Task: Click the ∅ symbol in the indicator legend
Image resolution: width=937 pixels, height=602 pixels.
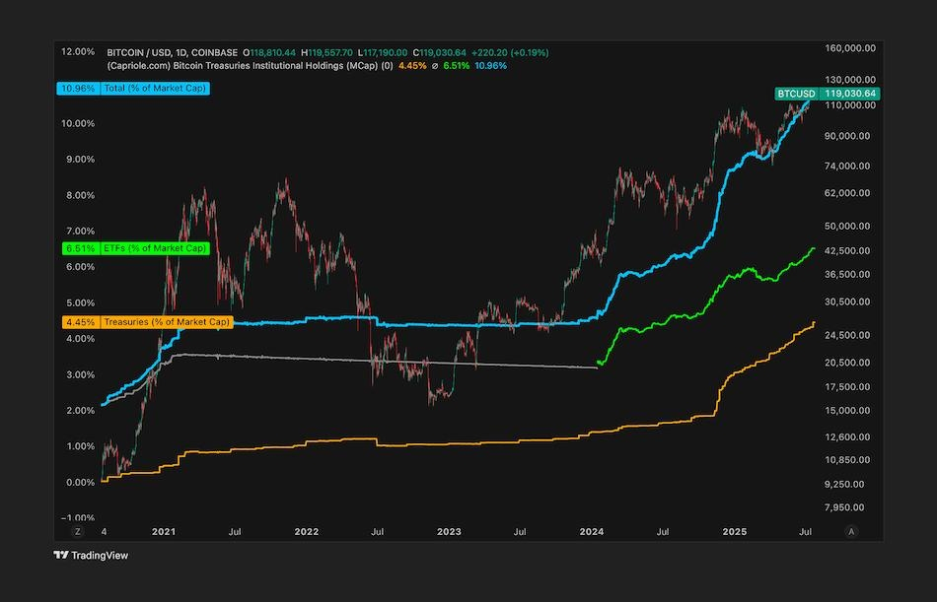Action: point(434,66)
